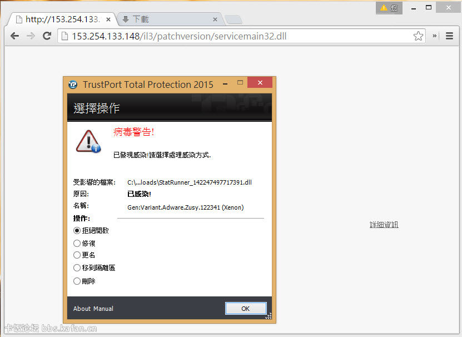
Task: Maximize the Chrome browser window
Action: point(429,8)
